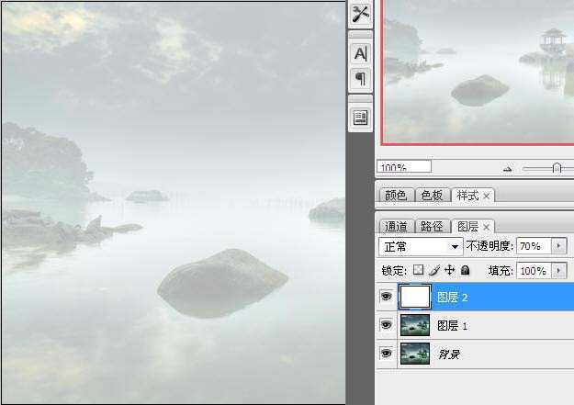Image resolution: width=574 pixels, height=405 pixels.
Task: Enable lock position icon
Action: [449, 270]
